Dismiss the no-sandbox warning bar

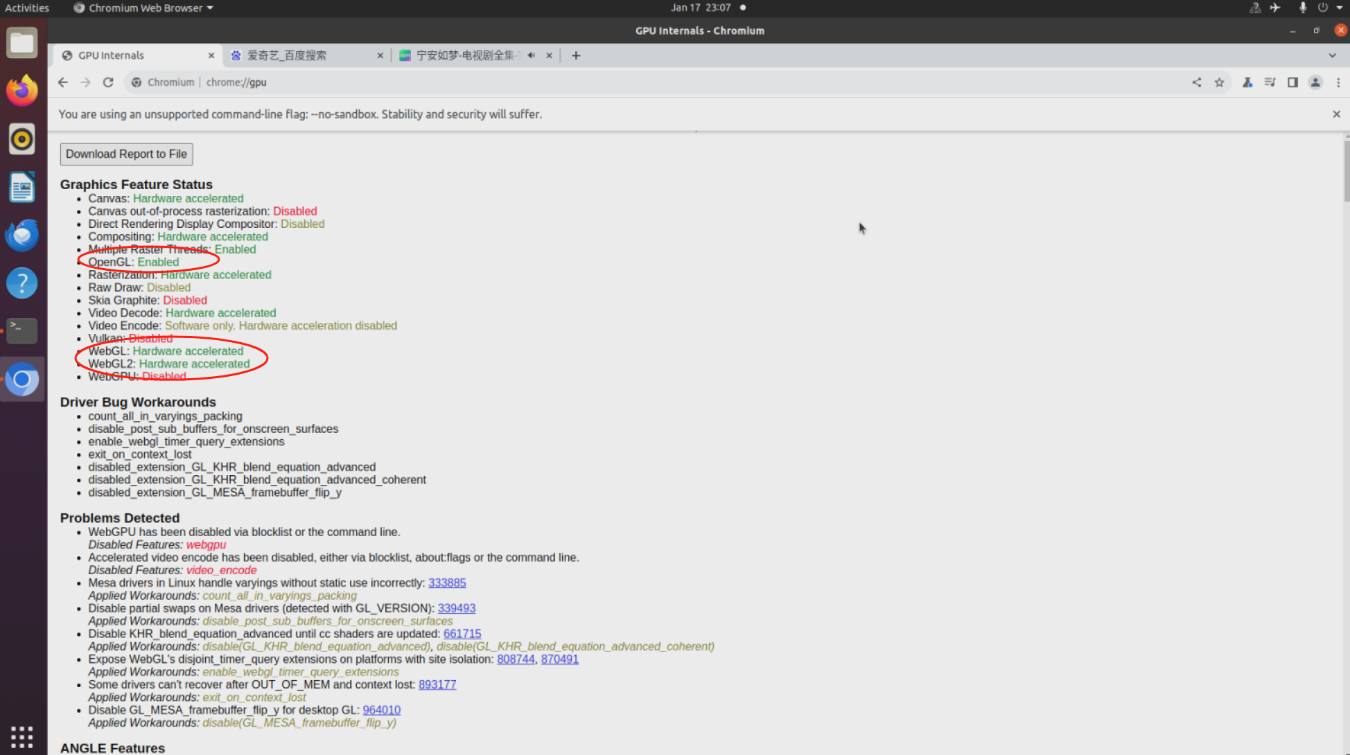(1336, 114)
